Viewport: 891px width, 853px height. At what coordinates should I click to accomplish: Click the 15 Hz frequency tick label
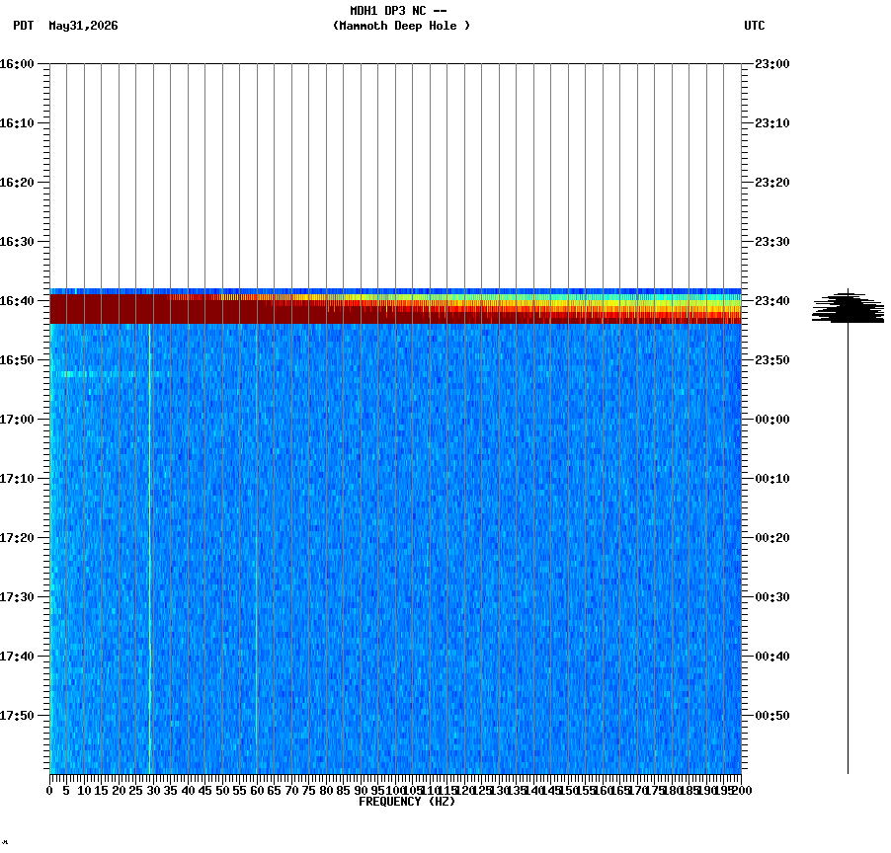[x=101, y=791]
